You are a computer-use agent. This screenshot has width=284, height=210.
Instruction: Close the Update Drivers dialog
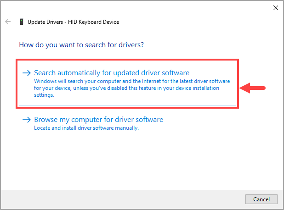point(275,8)
